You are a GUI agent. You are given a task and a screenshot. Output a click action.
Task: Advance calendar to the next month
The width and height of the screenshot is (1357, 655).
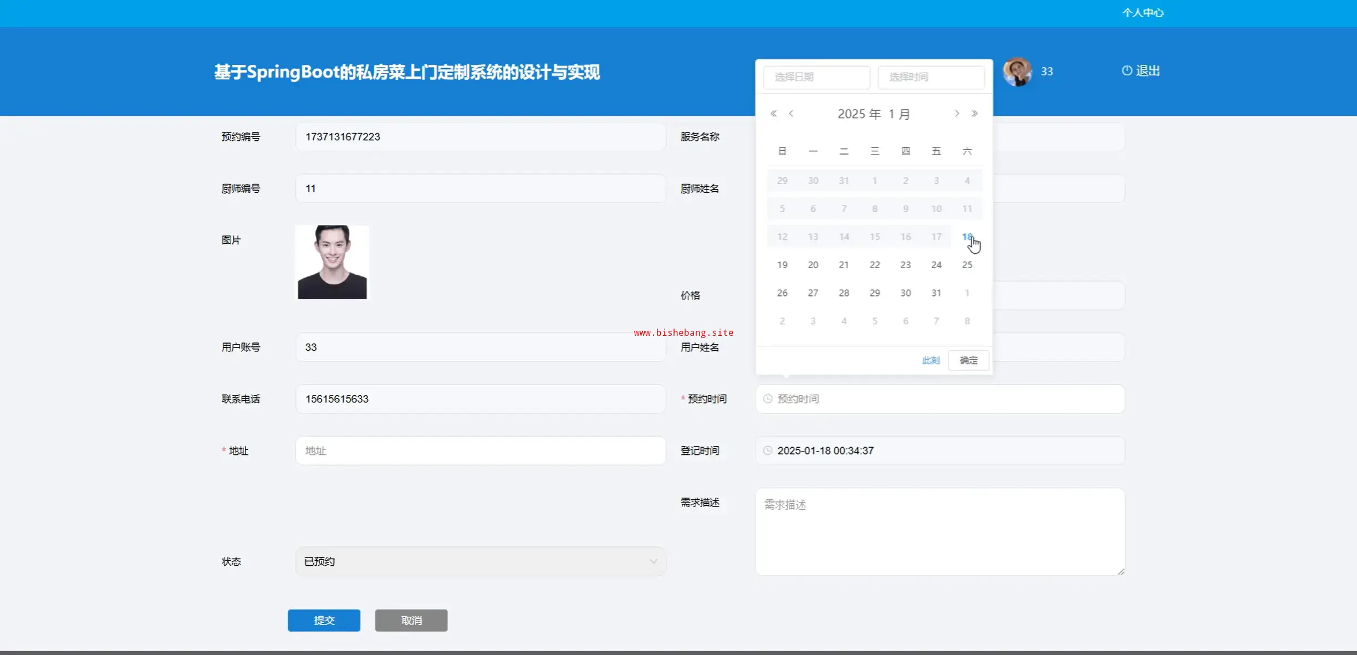957,114
